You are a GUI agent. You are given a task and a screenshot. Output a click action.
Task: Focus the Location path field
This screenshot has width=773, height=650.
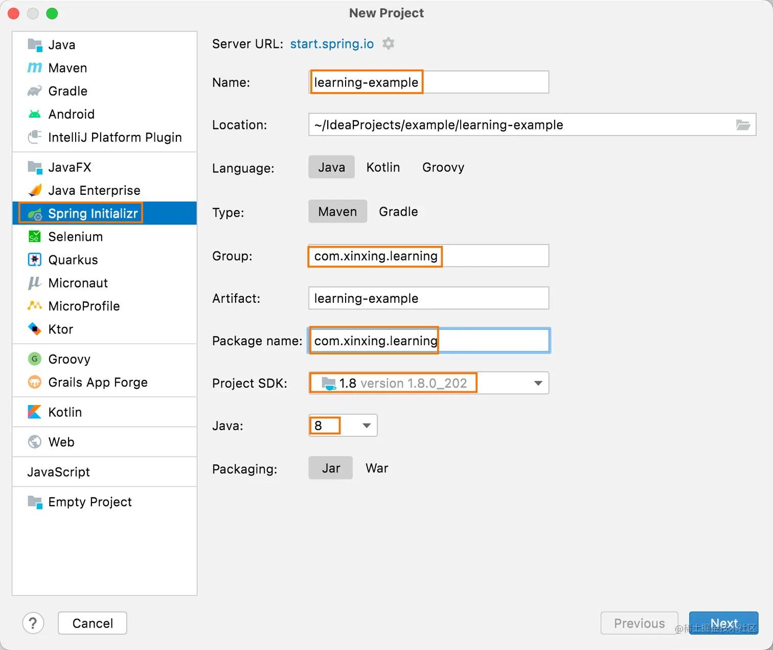(532, 125)
